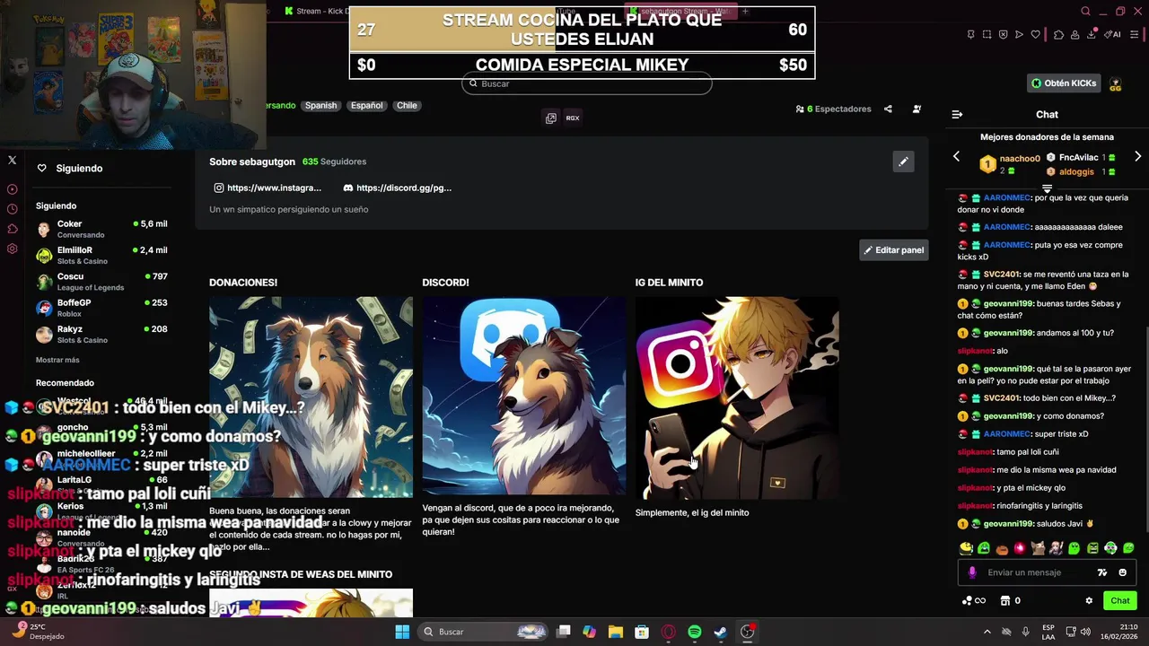The width and height of the screenshot is (1149, 646).
Task: Open the Discord invite link in about section
Action: [397, 188]
